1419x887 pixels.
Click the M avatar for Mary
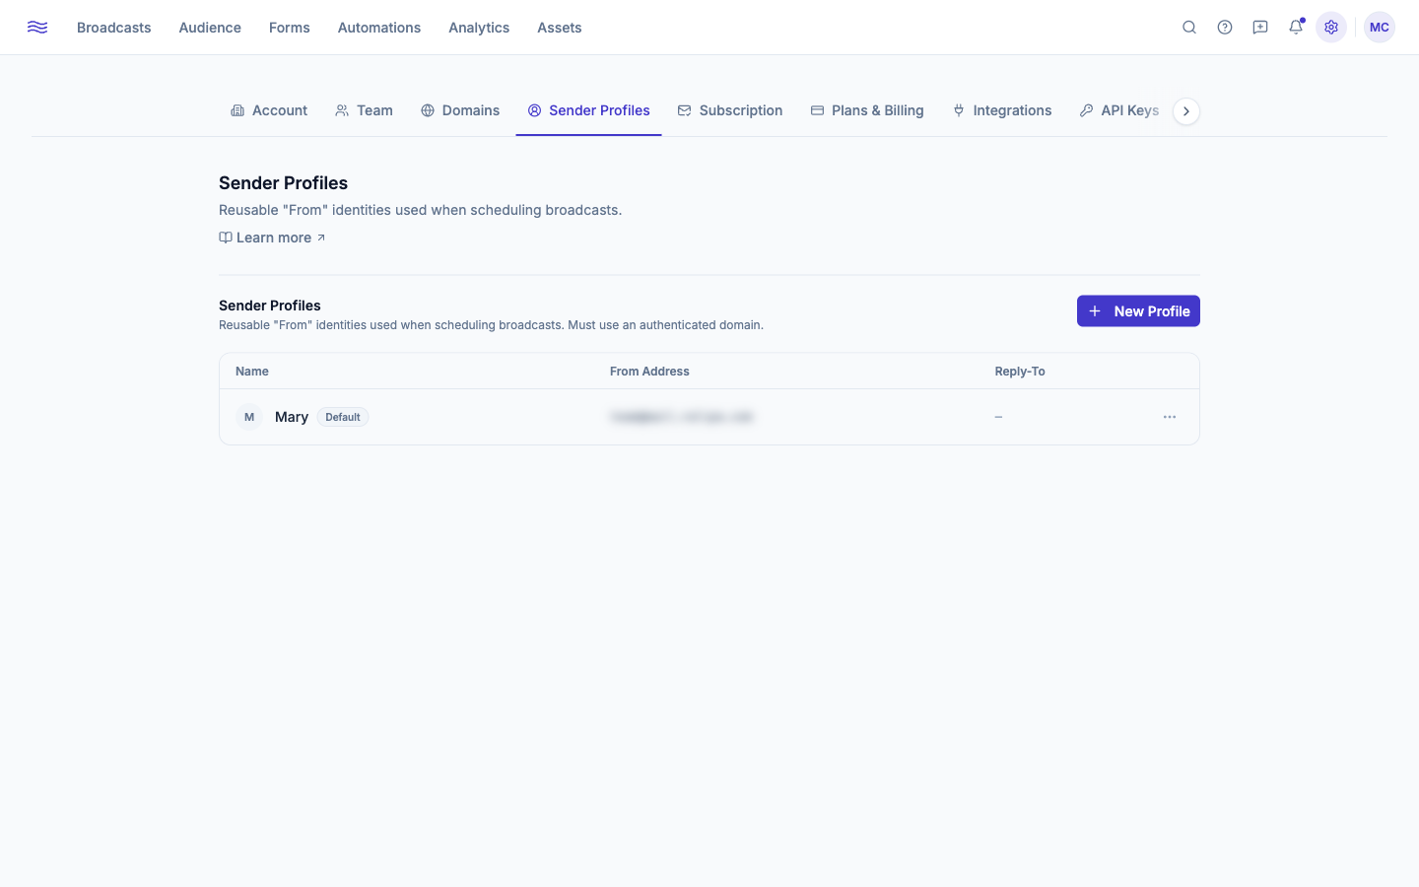249,417
